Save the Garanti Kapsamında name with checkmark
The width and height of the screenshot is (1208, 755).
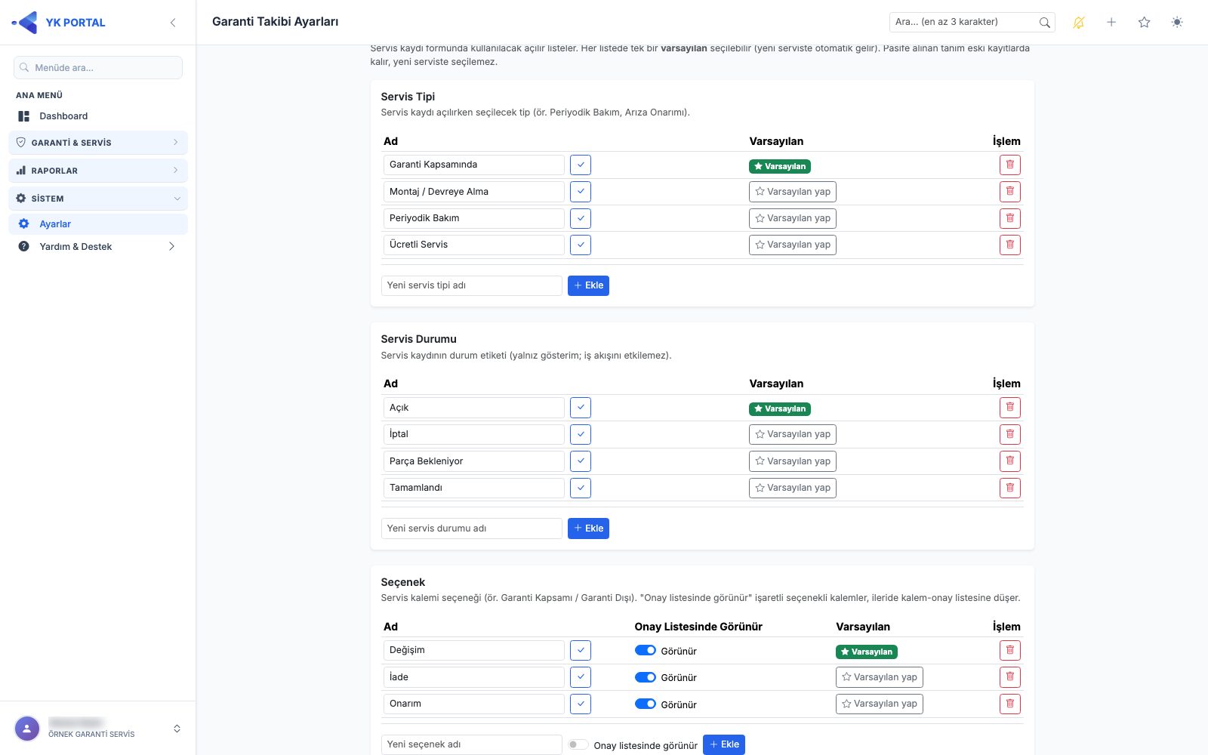pos(581,165)
